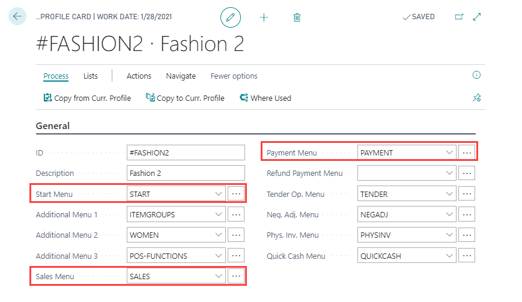Viewport: 522px width, 302px height.
Task: Click into the Description text field
Action: (x=186, y=174)
